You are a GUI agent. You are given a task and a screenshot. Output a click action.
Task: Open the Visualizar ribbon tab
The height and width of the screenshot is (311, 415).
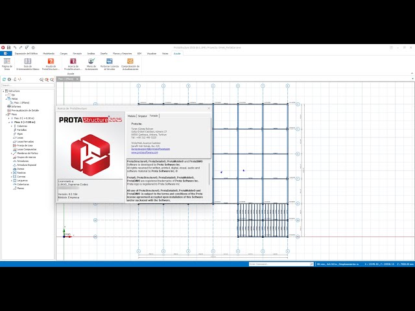(152, 54)
